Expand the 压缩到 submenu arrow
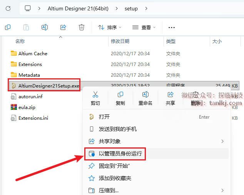Image resolution: width=244 pixels, height=195 pixels. click(222, 190)
